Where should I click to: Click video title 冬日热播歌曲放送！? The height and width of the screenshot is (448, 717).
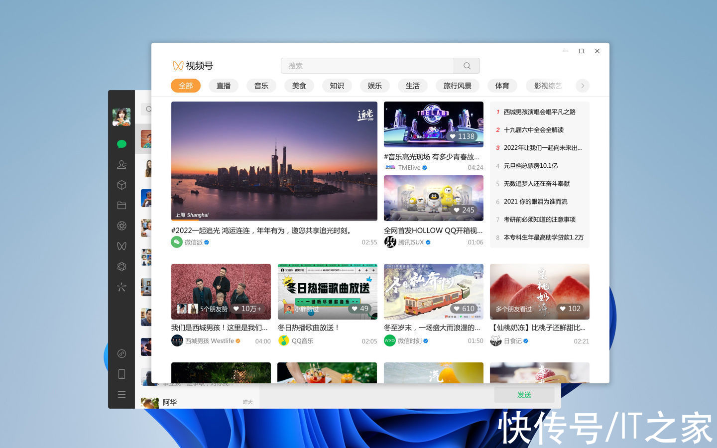309,328
